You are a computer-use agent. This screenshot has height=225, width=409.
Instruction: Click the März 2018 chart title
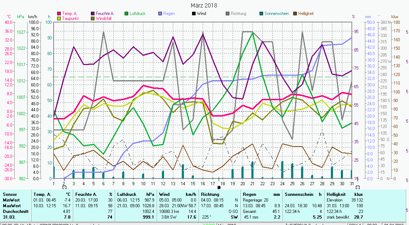[204, 5]
